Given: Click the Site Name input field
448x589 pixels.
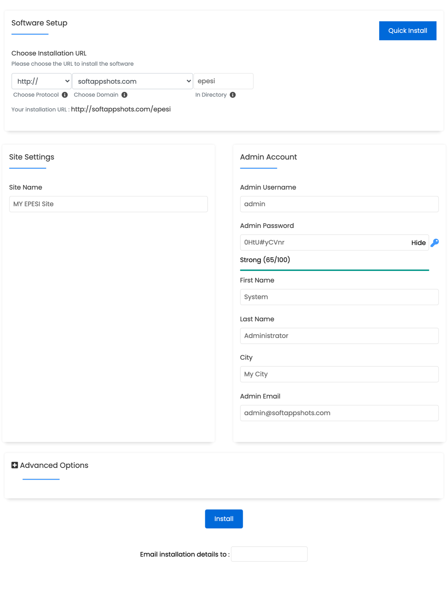Looking at the screenshot, I should tap(108, 204).
